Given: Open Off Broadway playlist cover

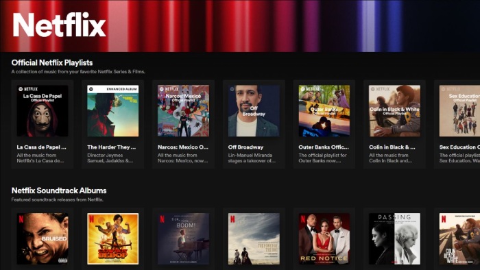Looking at the screenshot, I should 254,111.
